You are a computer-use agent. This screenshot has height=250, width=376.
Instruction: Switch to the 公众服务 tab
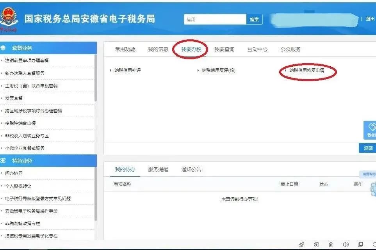(x=290, y=49)
